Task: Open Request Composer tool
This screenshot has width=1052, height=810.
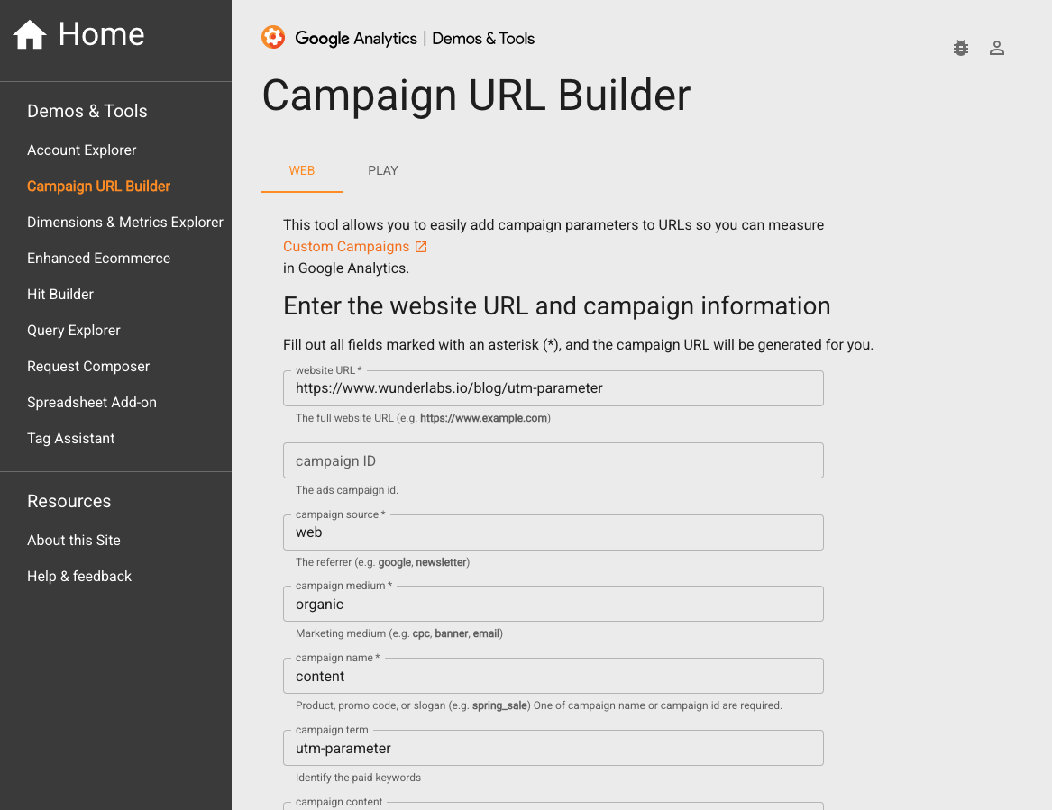Action: click(x=88, y=367)
